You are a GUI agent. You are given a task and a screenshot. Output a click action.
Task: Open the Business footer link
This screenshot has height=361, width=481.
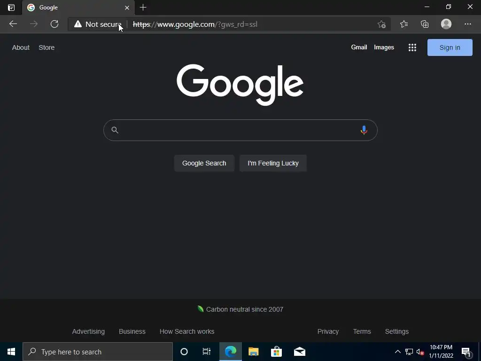(x=132, y=331)
